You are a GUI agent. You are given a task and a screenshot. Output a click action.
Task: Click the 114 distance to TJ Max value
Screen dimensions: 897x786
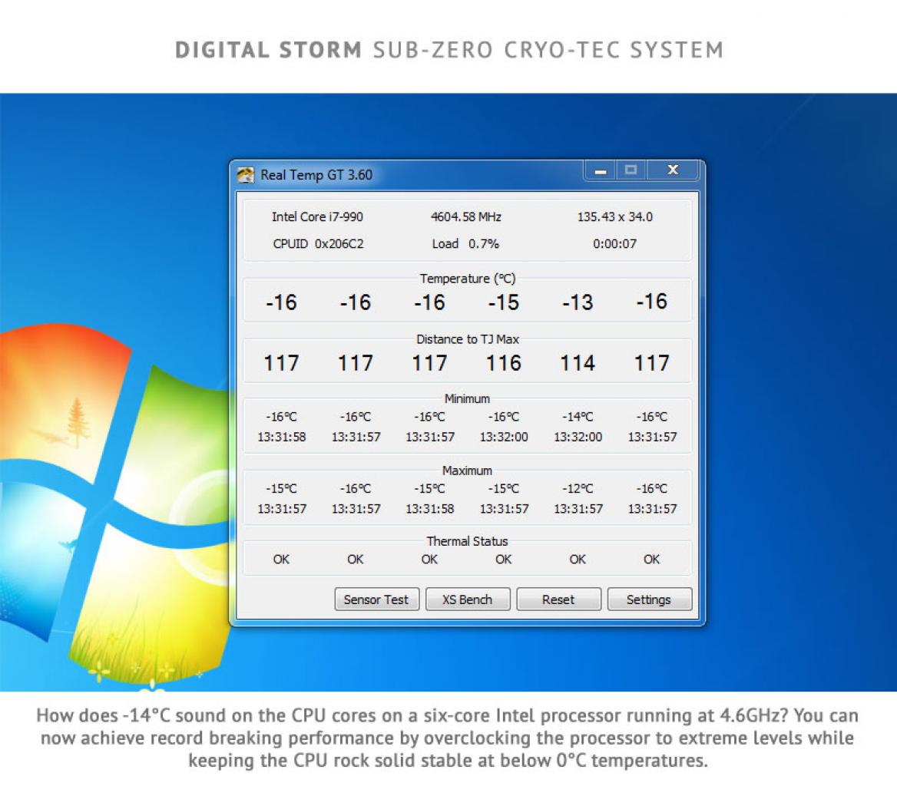point(578,363)
